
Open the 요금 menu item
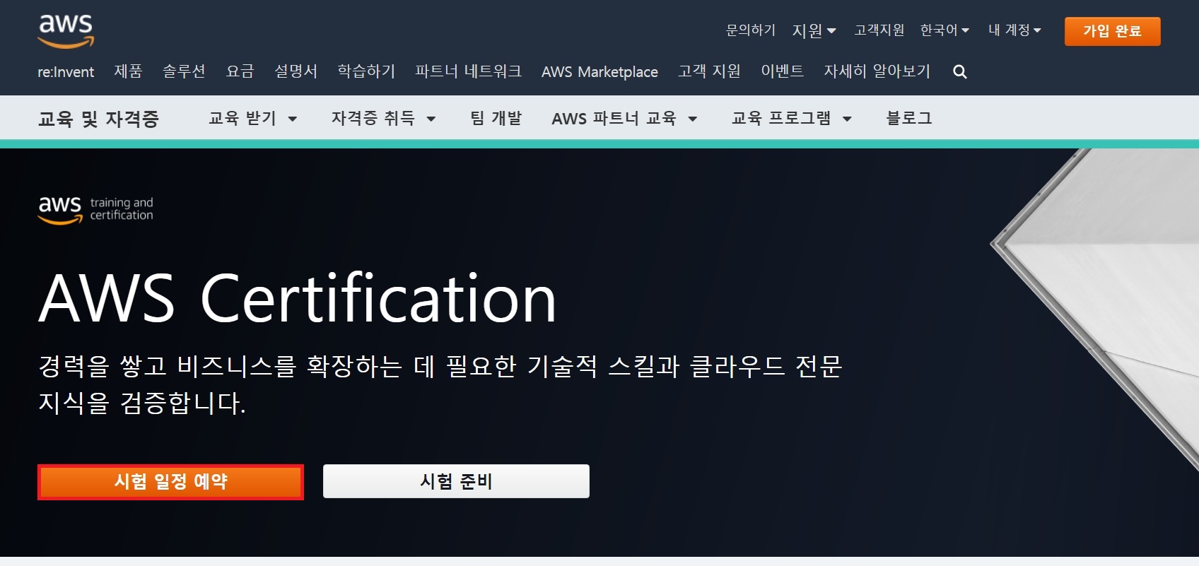(240, 71)
